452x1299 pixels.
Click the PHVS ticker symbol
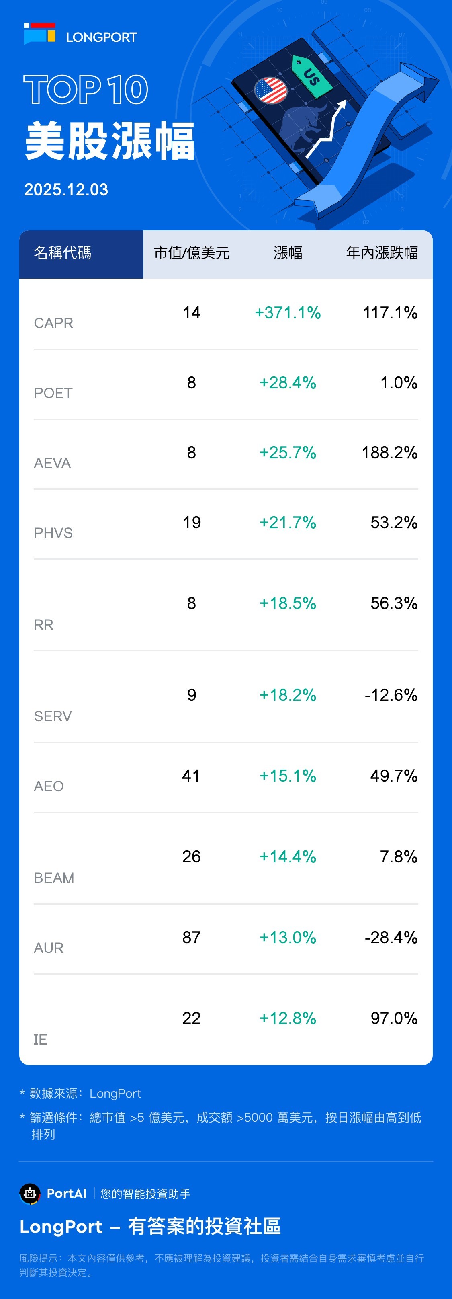point(53,533)
